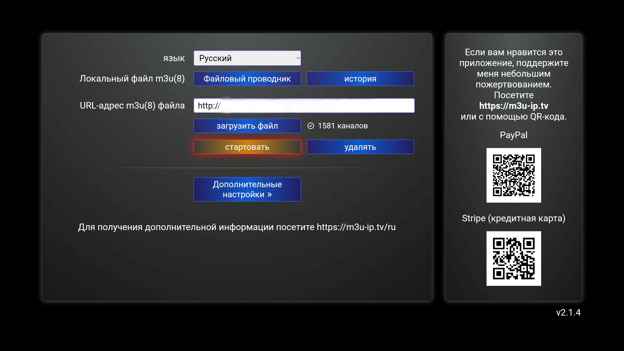The height and width of the screenshot is (351, 624).
Task: Click Stripe (кредитная карта) label
Action: [513, 218]
